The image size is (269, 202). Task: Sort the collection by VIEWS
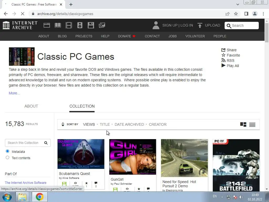coord(89,124)
